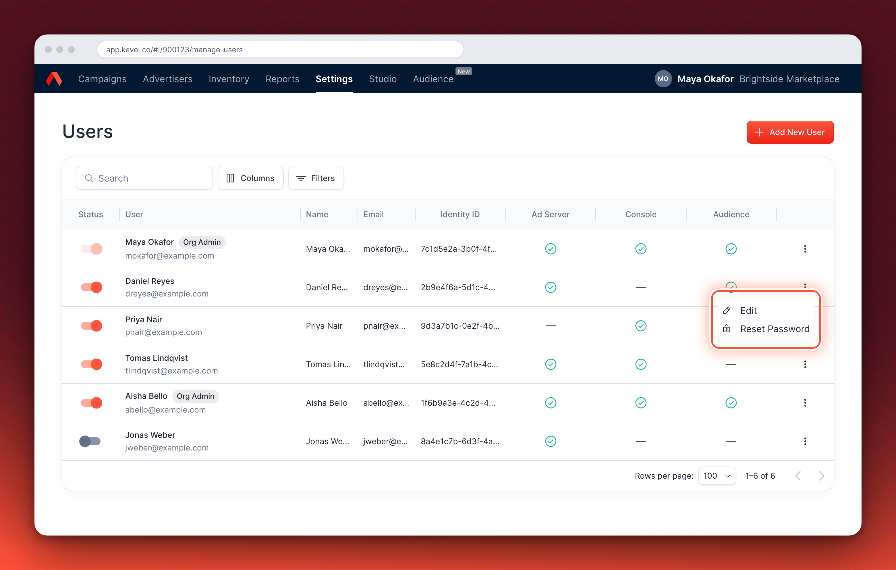
Task: Click identity ID 9d3a7b1c-0e2f-4b...
Action: coord(460,326)
